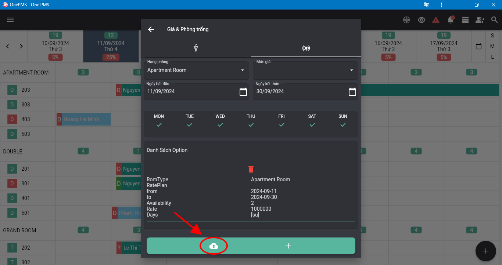Go back from Giá & Phòng trống dialog
This screenshot has width=502, height=265.
[x=151, y=29]
